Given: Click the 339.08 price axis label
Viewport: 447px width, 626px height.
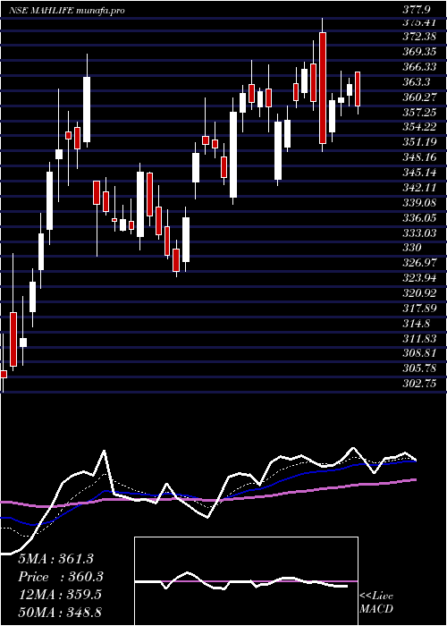Looking at the screenshot, I should click(420, 203).
